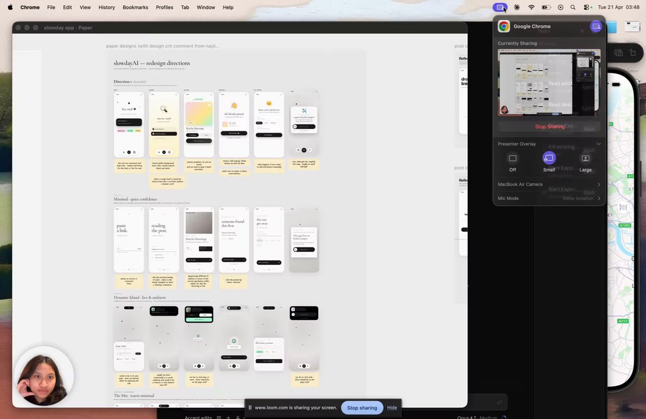Click the 'Dynamic Island · live & ambient' title
The height and width of the screenshot is (419, 646).
pyautogui.click(x=140, y=297)
